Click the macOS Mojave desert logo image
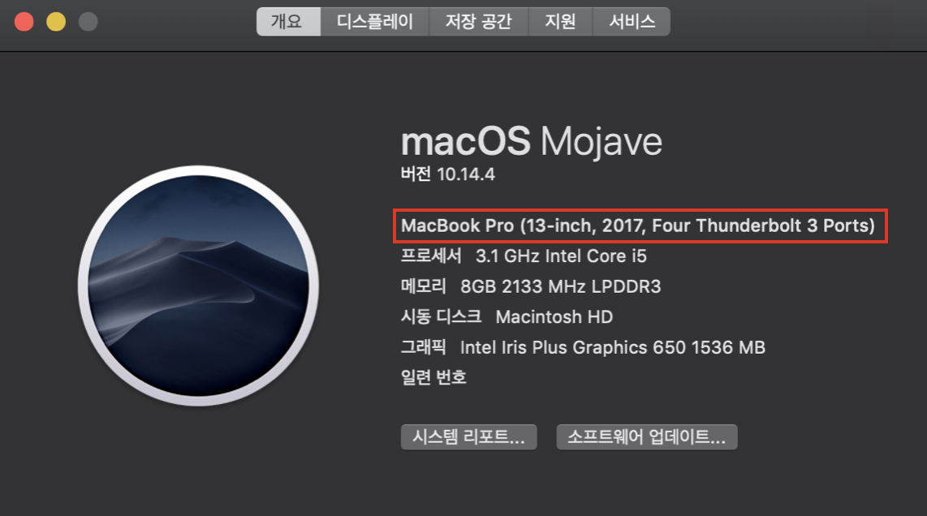 198,286
